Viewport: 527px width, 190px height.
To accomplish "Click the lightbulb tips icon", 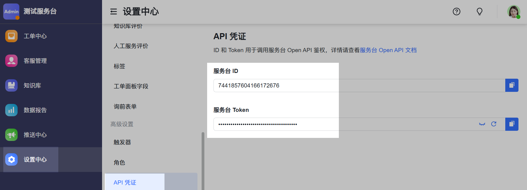I will [x=479, y=12].
